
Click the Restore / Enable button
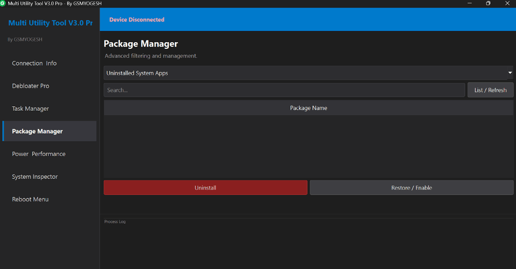point(411,187)
